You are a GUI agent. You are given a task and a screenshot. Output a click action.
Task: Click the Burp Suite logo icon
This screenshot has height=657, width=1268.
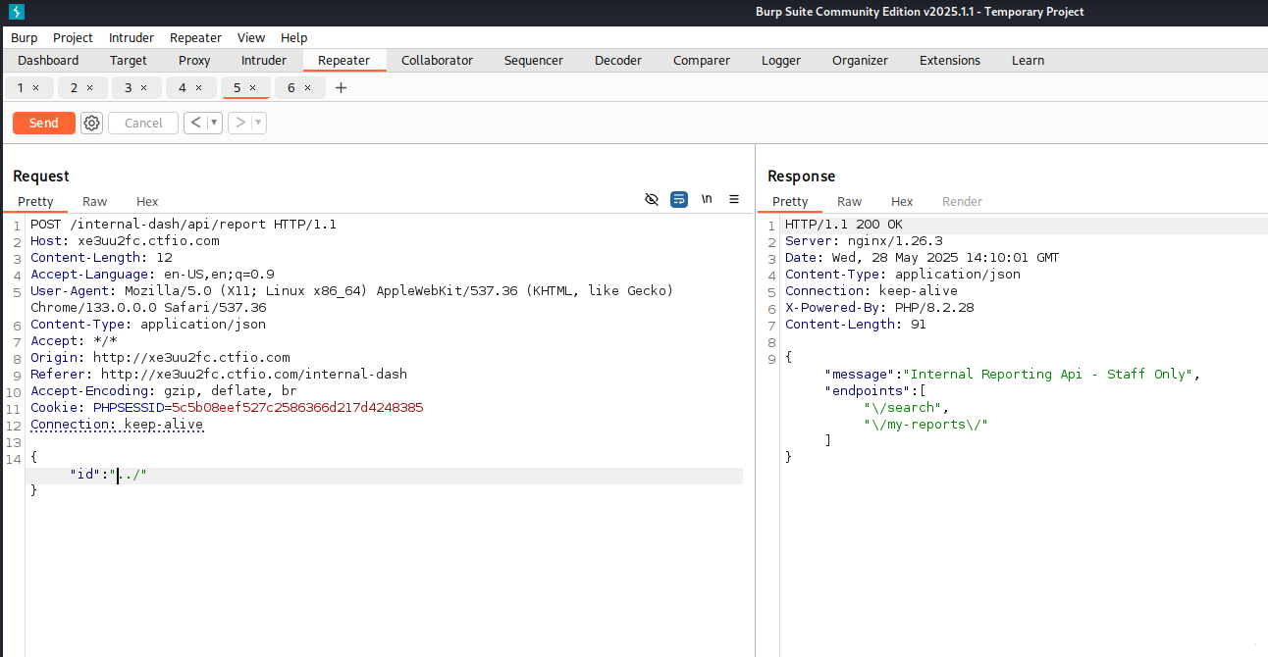point(16,12)
